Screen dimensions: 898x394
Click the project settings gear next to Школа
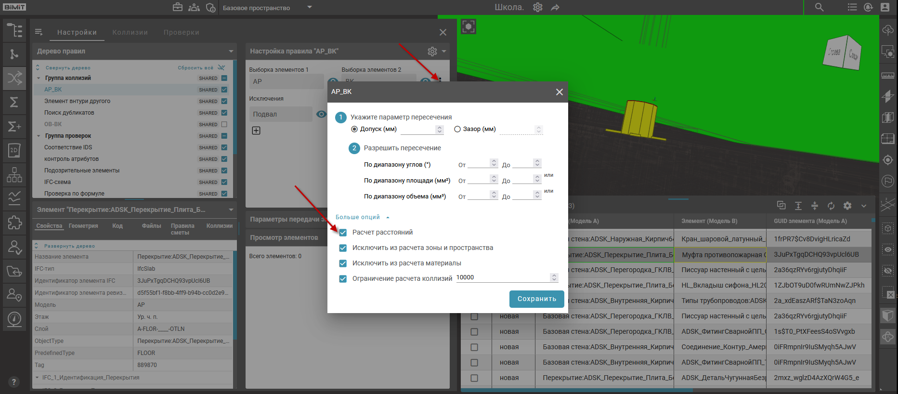coord(538,7)
